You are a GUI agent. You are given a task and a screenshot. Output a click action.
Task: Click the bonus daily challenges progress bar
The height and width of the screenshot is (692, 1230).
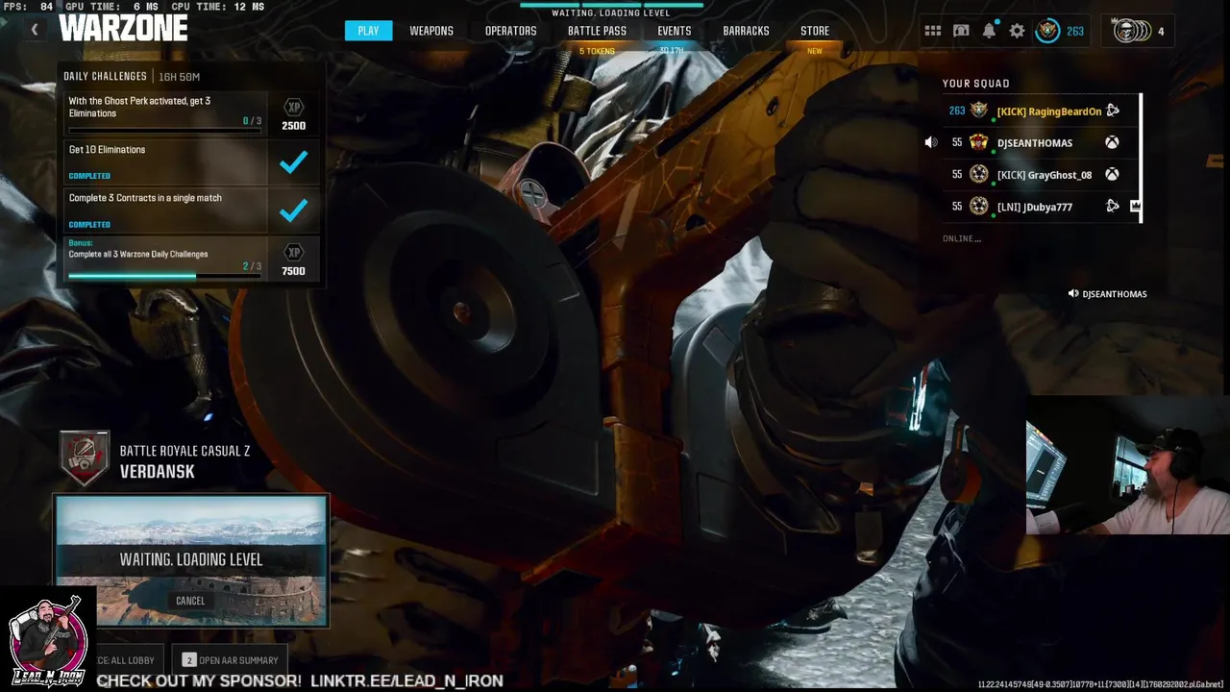coord(164,276)
